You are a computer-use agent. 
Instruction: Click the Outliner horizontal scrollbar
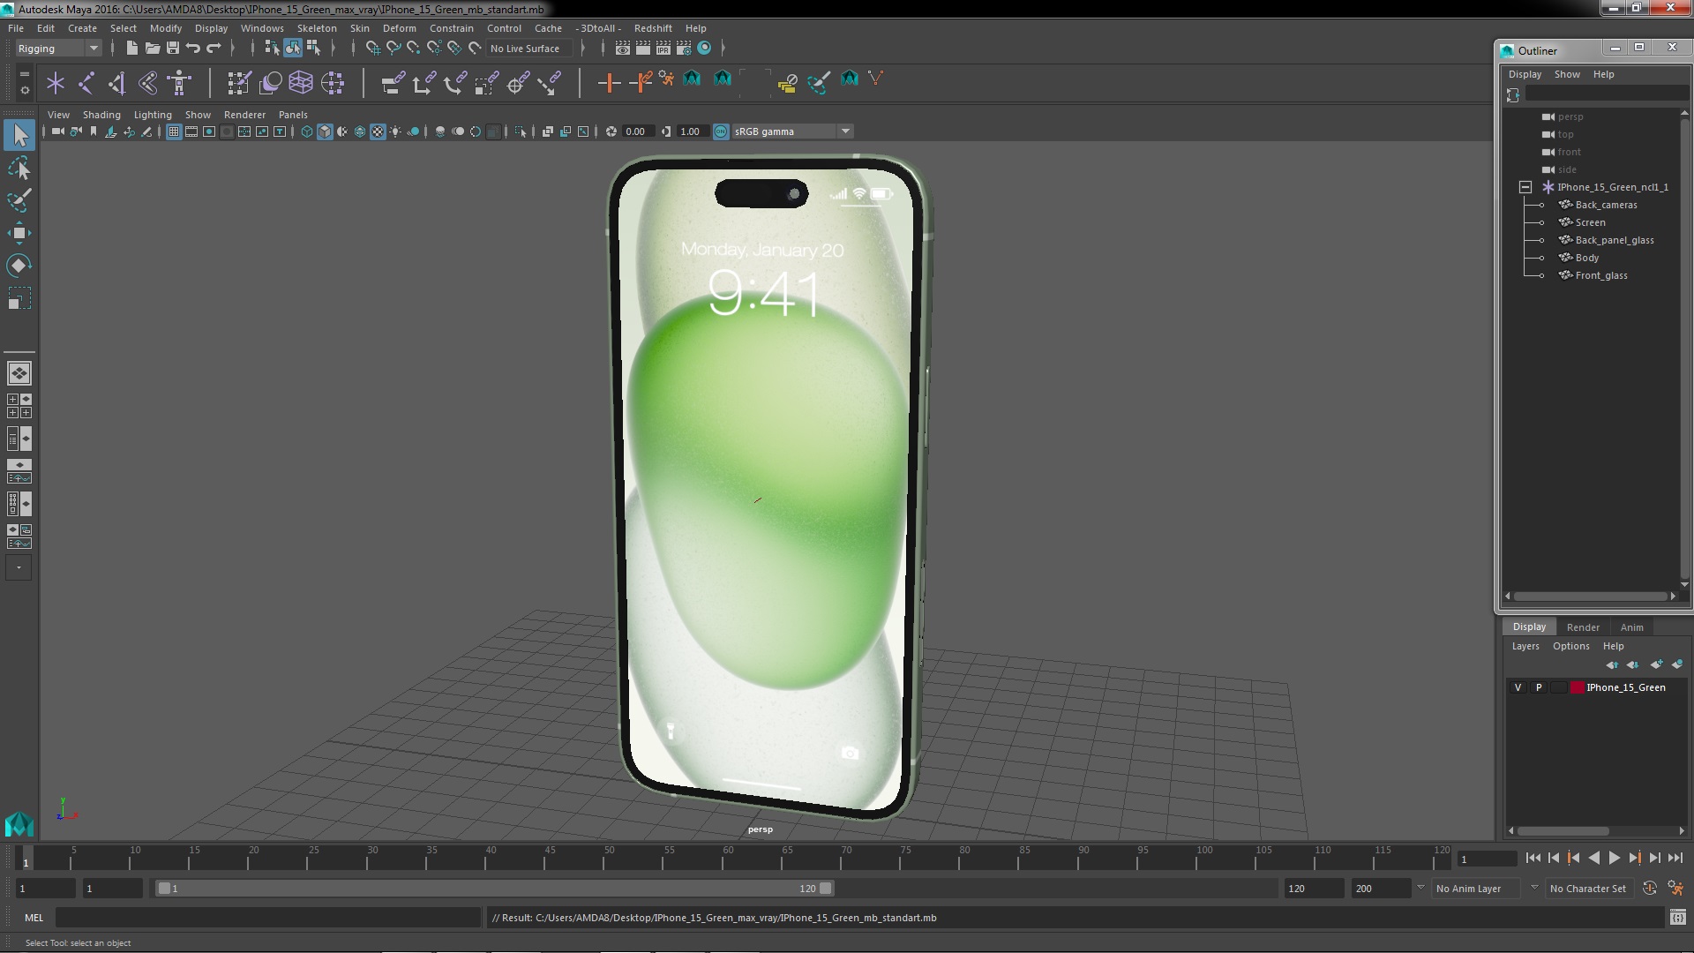coord(1590,597)
